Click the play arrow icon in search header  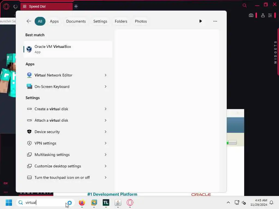pyautogui.click(x=201, y=21)
